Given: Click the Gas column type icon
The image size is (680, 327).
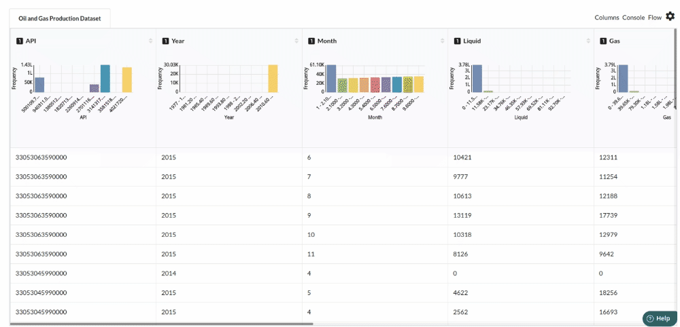Looking at the screenshot, I should [603, 41].
